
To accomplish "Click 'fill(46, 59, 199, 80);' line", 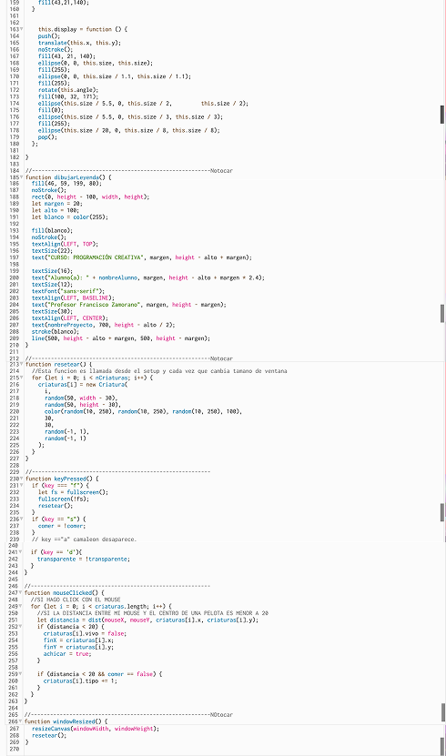I will click(66, 184).
